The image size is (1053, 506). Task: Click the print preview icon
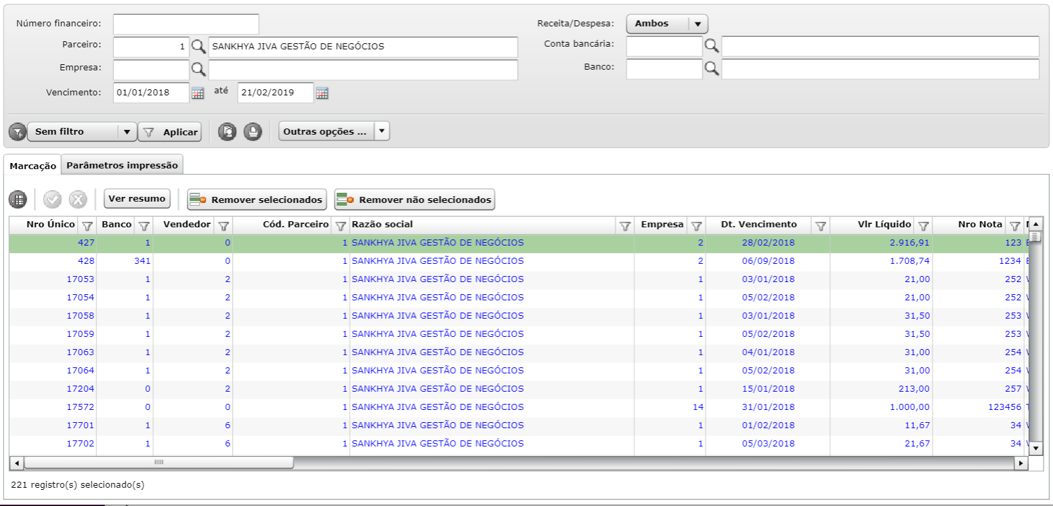tap(228, 132)
